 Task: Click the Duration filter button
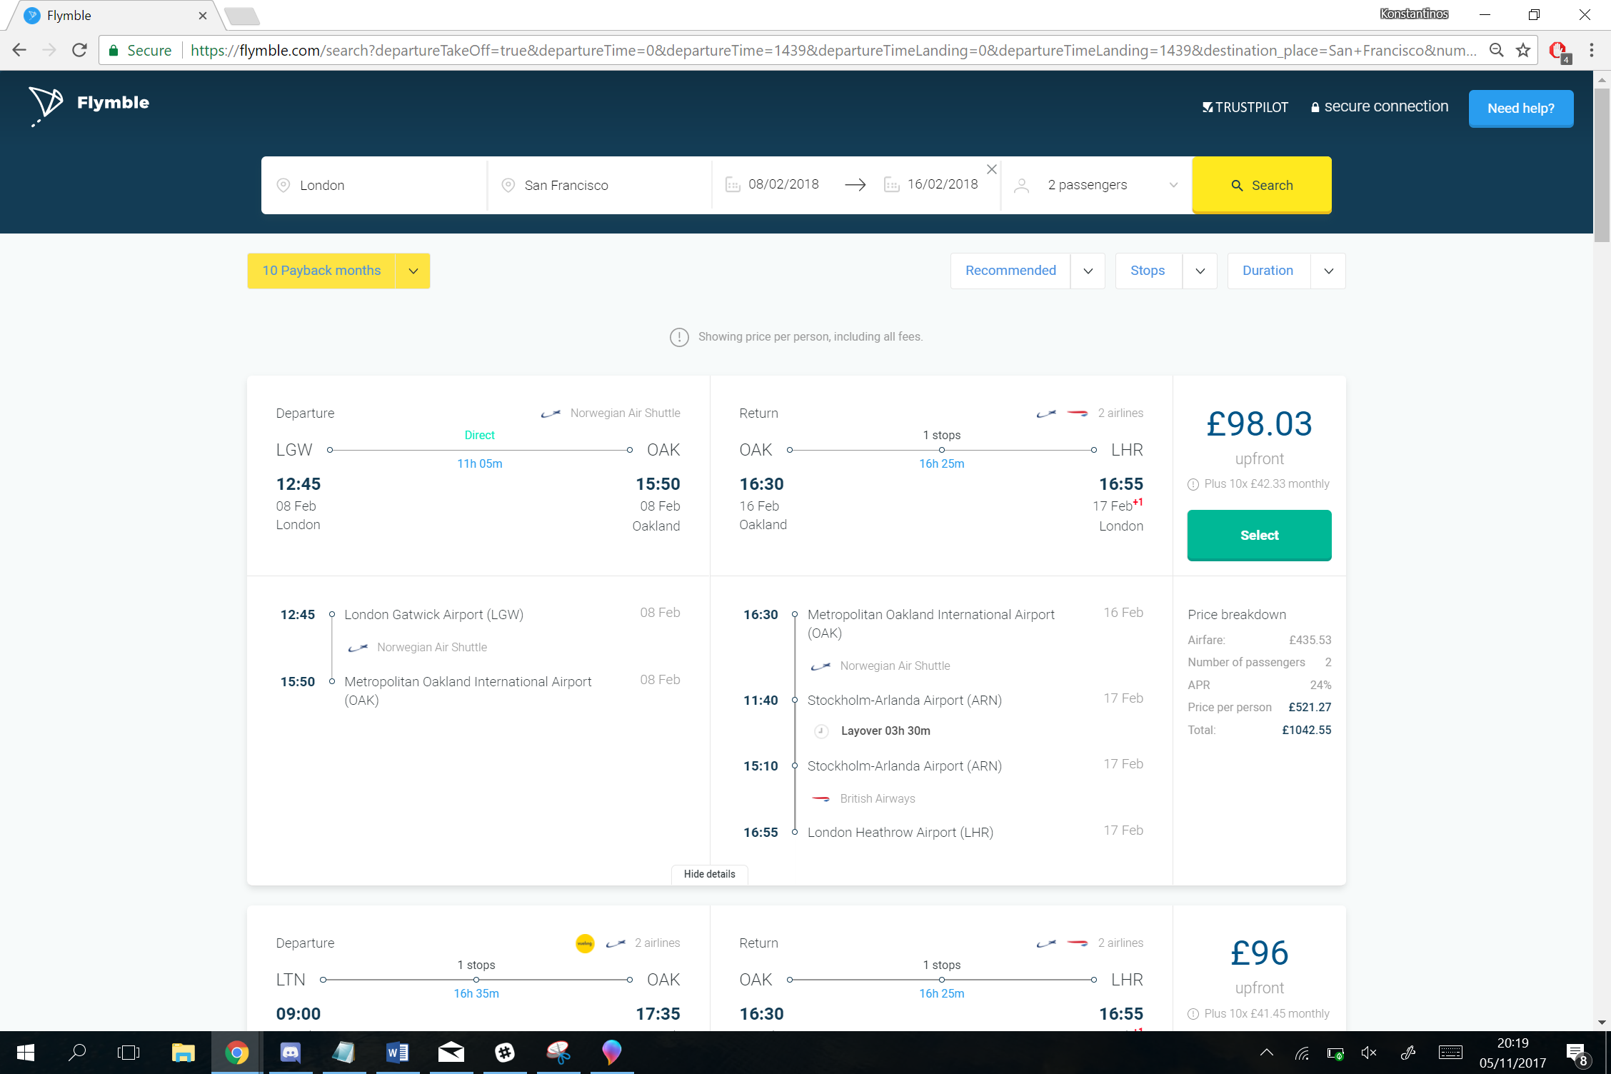1268,271
